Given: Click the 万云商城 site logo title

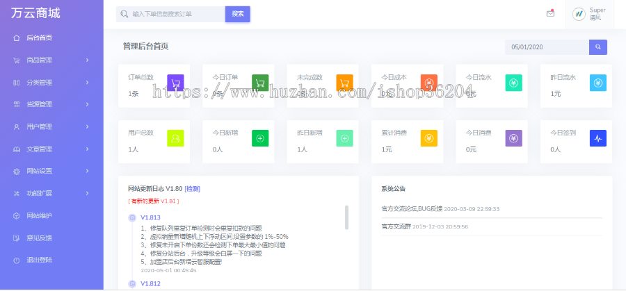Looking at the screenshot, I should [35, 13].
